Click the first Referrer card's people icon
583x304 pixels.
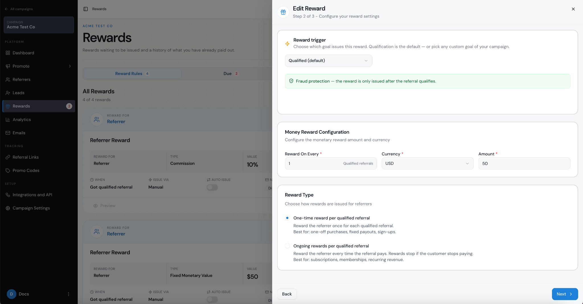coord(97,119)
